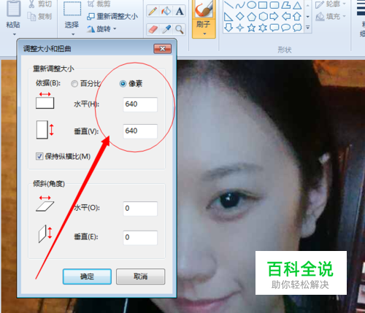365x313 pixels.
Task: Click Resize (重新调整大小) command
Action: 112,17
